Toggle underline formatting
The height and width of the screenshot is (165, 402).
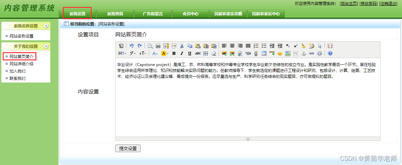(190, 53)
